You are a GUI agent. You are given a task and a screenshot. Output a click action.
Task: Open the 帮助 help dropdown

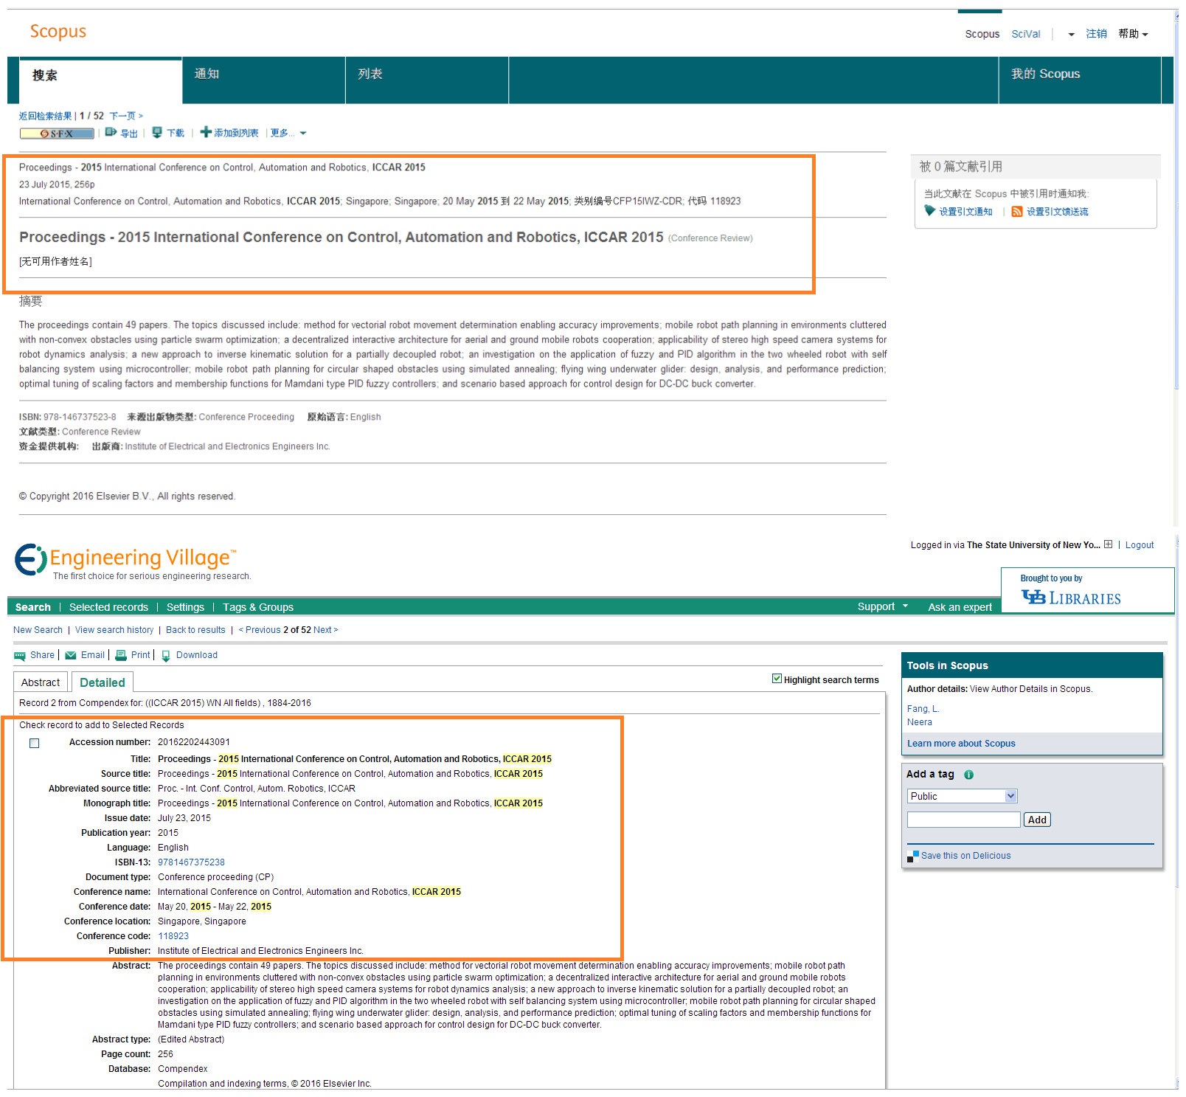pyautogui.click(x=1133, y=34)
